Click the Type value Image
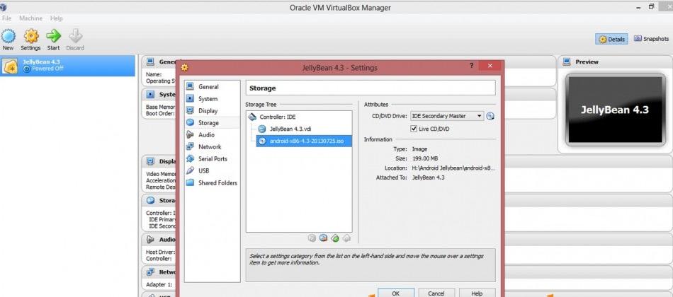 [x=419, y=149]
